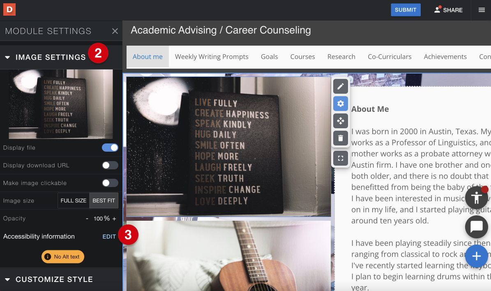The image size is (491, 291).
Task: Click the Display file label
Action: (x=19, y=148)
